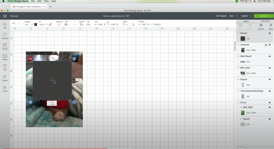Image resolution: width=274 pixels, height=149 pixels.
Task: Open the Linetype Cut dropdown
Action: (x=29, y=25)
